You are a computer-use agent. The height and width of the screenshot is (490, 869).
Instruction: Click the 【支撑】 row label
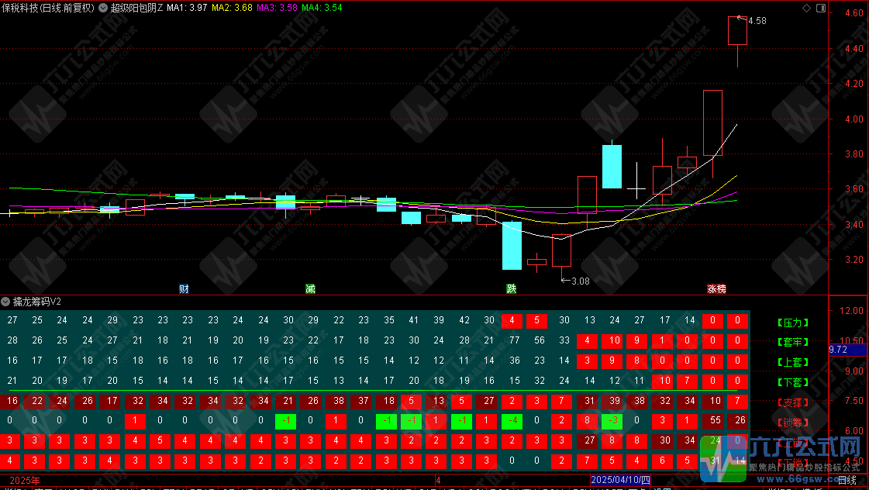click(791, 402)
